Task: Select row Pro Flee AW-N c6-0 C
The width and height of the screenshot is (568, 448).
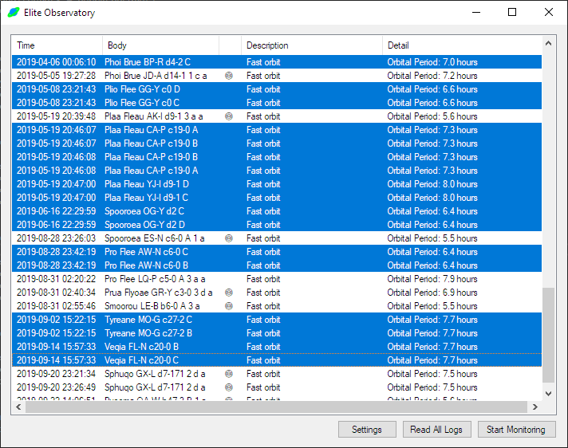Action: coord(277,252)
